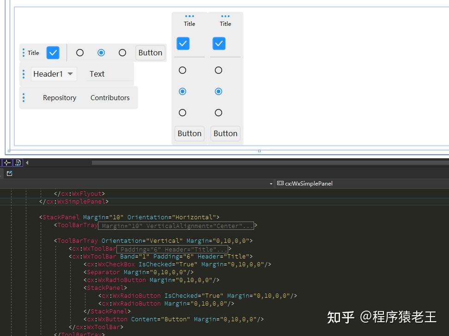
Task: Click Title label of left vertical toolbar
Action: click(x=189, y=24)
